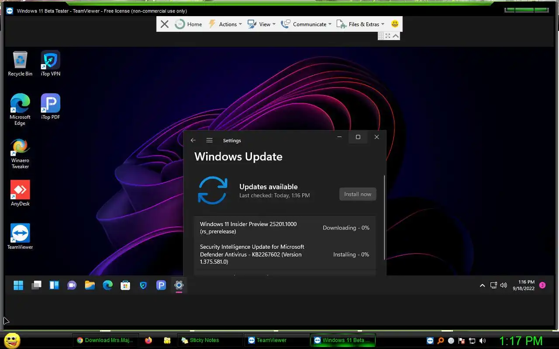The height and width of the screenshot is (349, 559).
Task: Open File Explorer from the remote taskbar
Action: tap(90, 285)
